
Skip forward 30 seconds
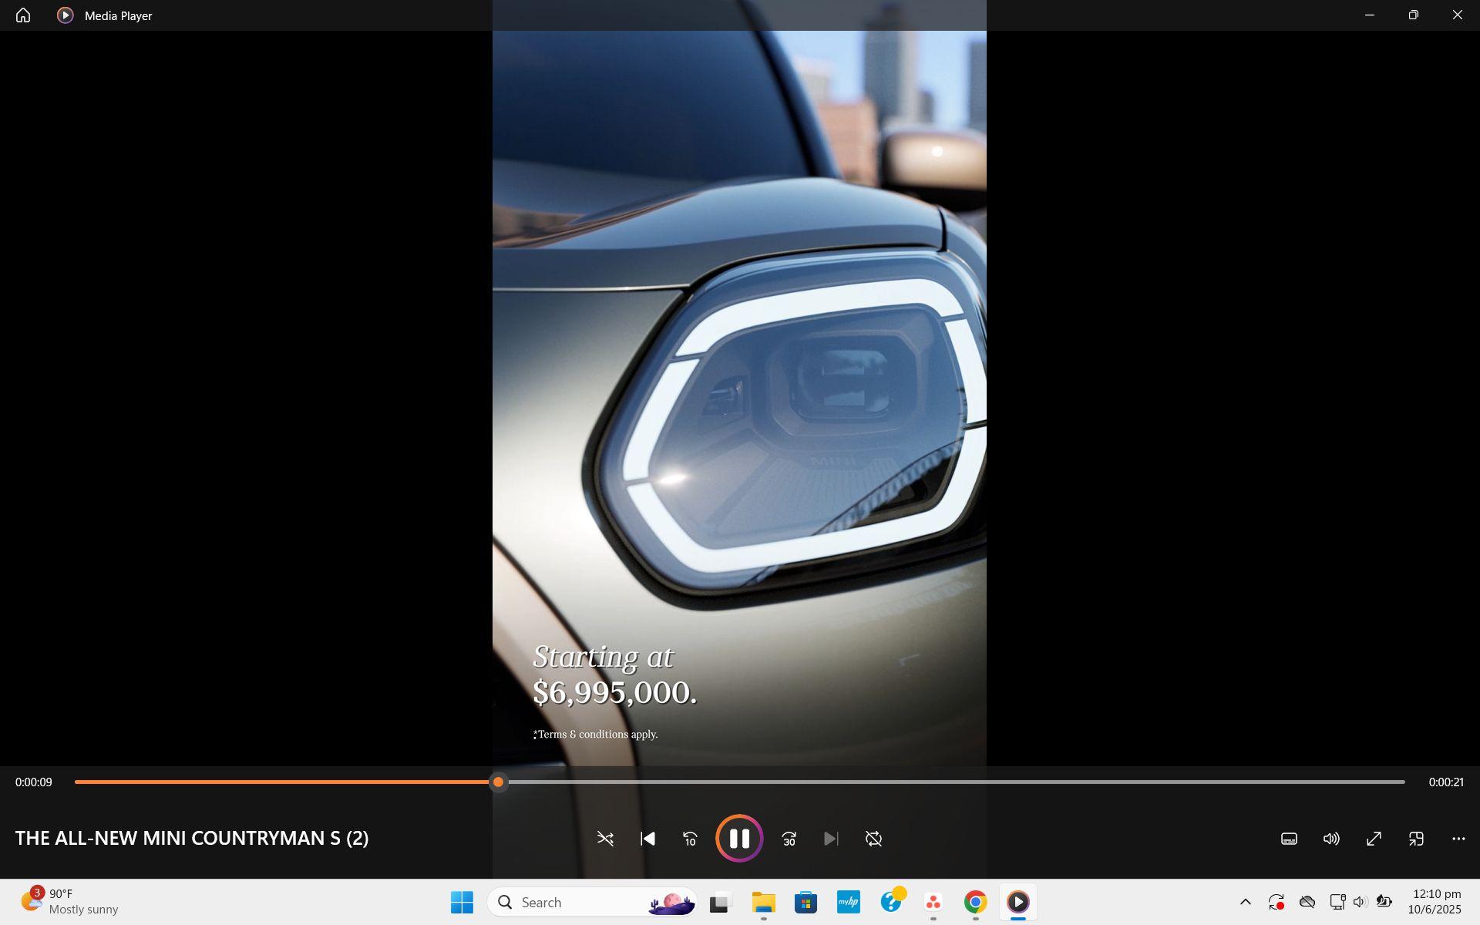point(789,839)
